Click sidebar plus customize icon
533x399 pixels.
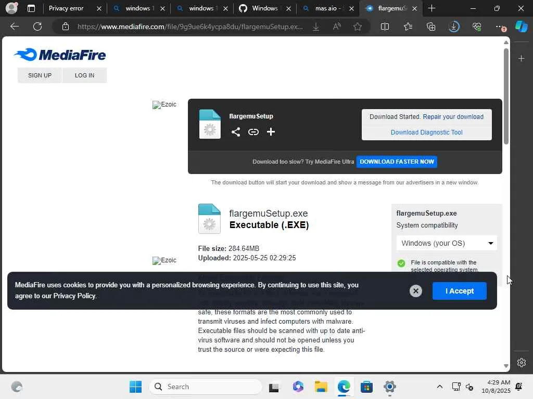(x=521, y=58)
